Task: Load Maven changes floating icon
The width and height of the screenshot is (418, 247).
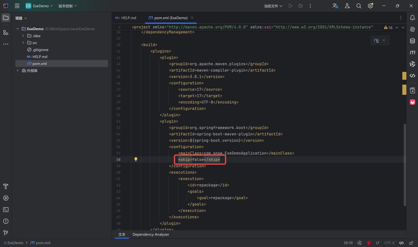Action: [x=376, y=41]
